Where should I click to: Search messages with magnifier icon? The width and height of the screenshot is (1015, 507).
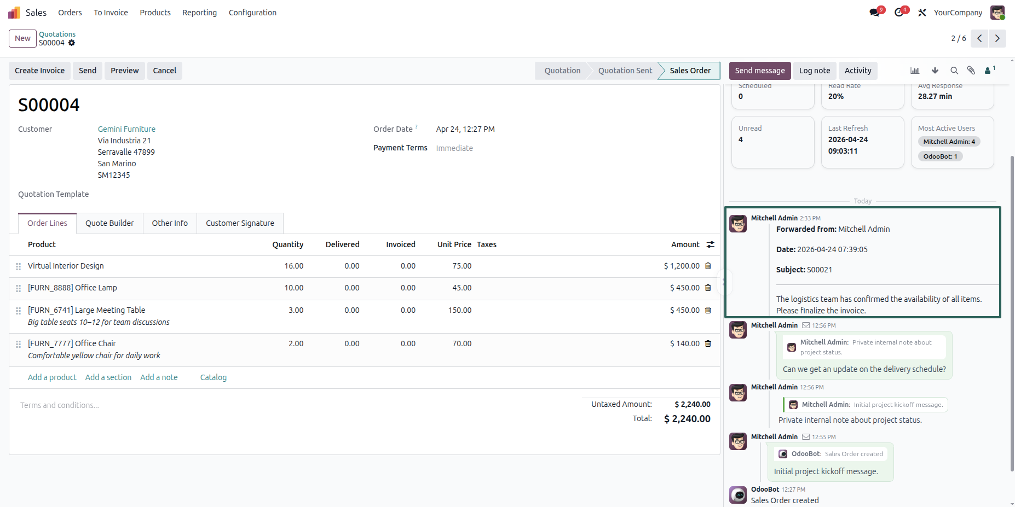coord(954,71)
